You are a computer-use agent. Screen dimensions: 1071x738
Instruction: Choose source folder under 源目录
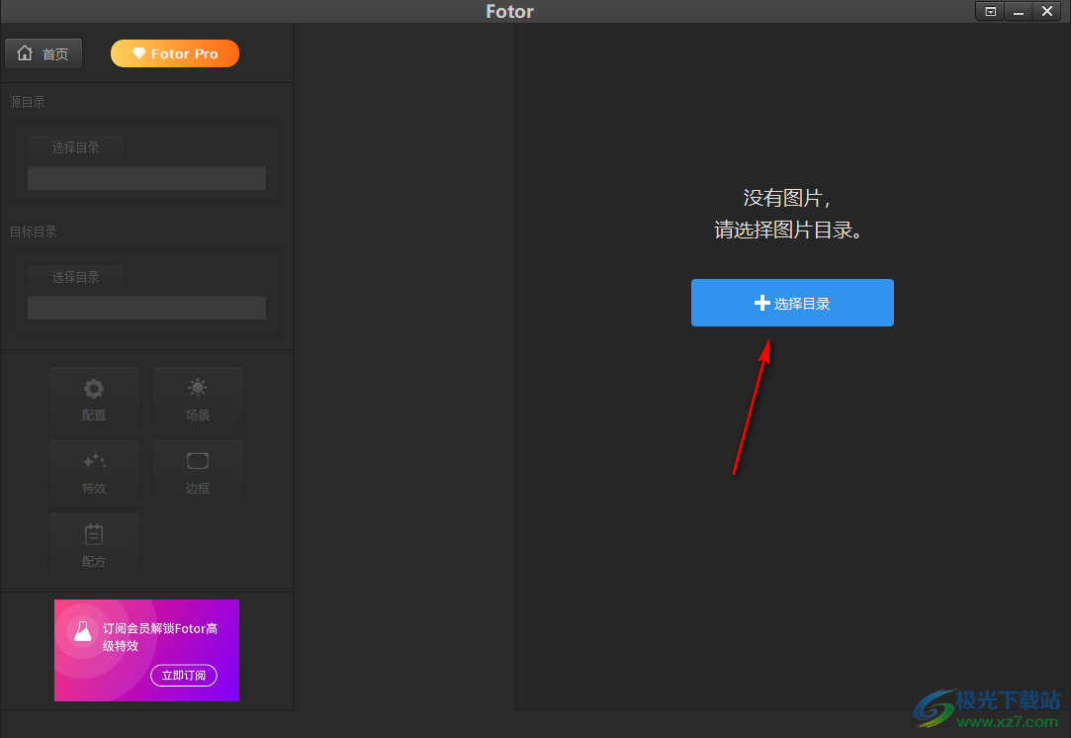(x=76, y=147)
